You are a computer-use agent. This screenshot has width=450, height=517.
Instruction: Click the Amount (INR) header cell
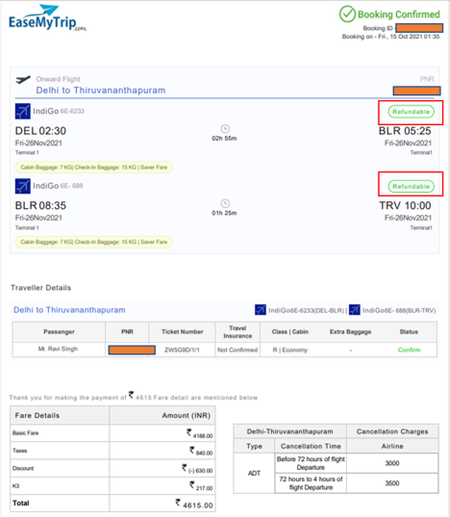click(162, 415)
